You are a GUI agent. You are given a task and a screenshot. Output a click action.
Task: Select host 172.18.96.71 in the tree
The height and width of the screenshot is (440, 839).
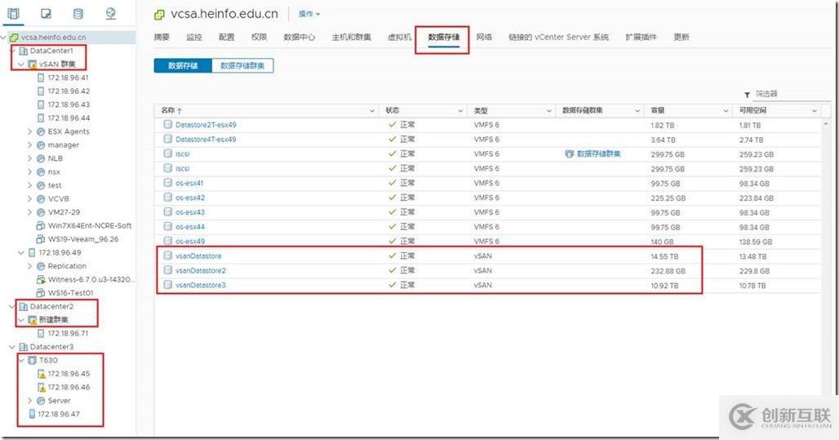coord(68,333)
